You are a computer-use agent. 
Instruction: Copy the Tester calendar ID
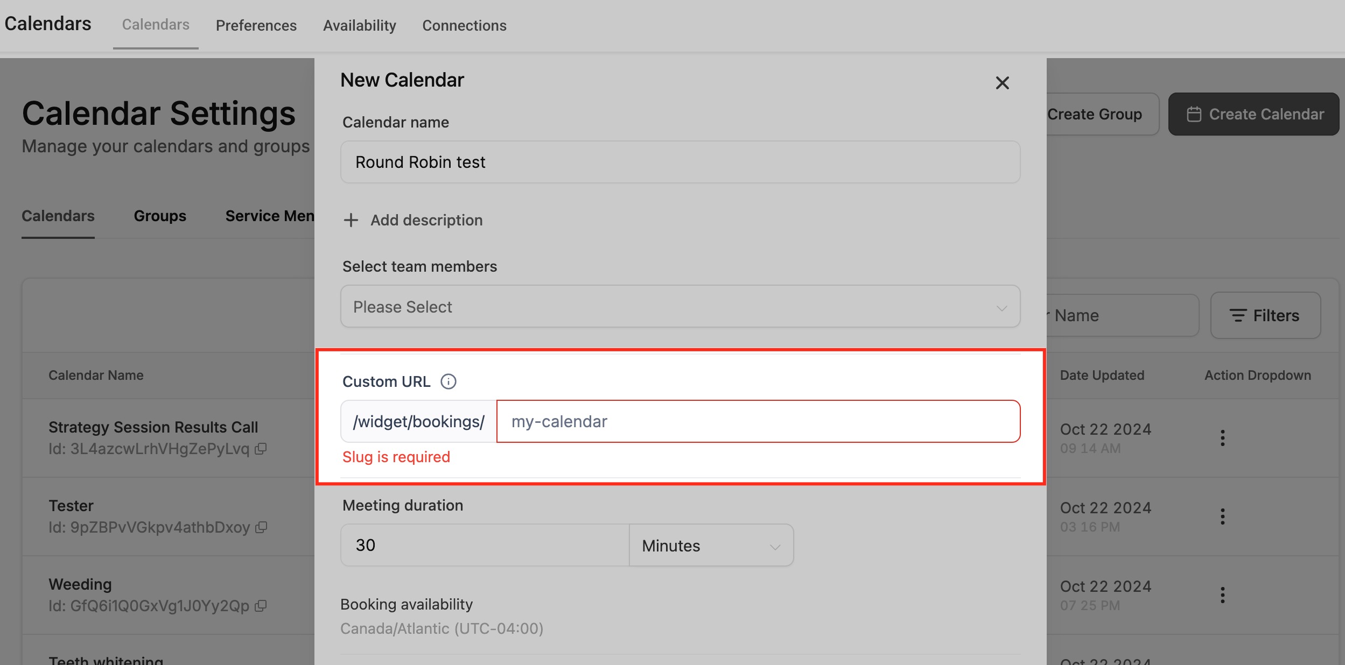pyautogui.click(x=261, y=527)
